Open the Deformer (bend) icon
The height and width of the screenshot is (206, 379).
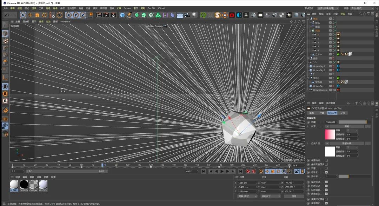coord(173,15)
